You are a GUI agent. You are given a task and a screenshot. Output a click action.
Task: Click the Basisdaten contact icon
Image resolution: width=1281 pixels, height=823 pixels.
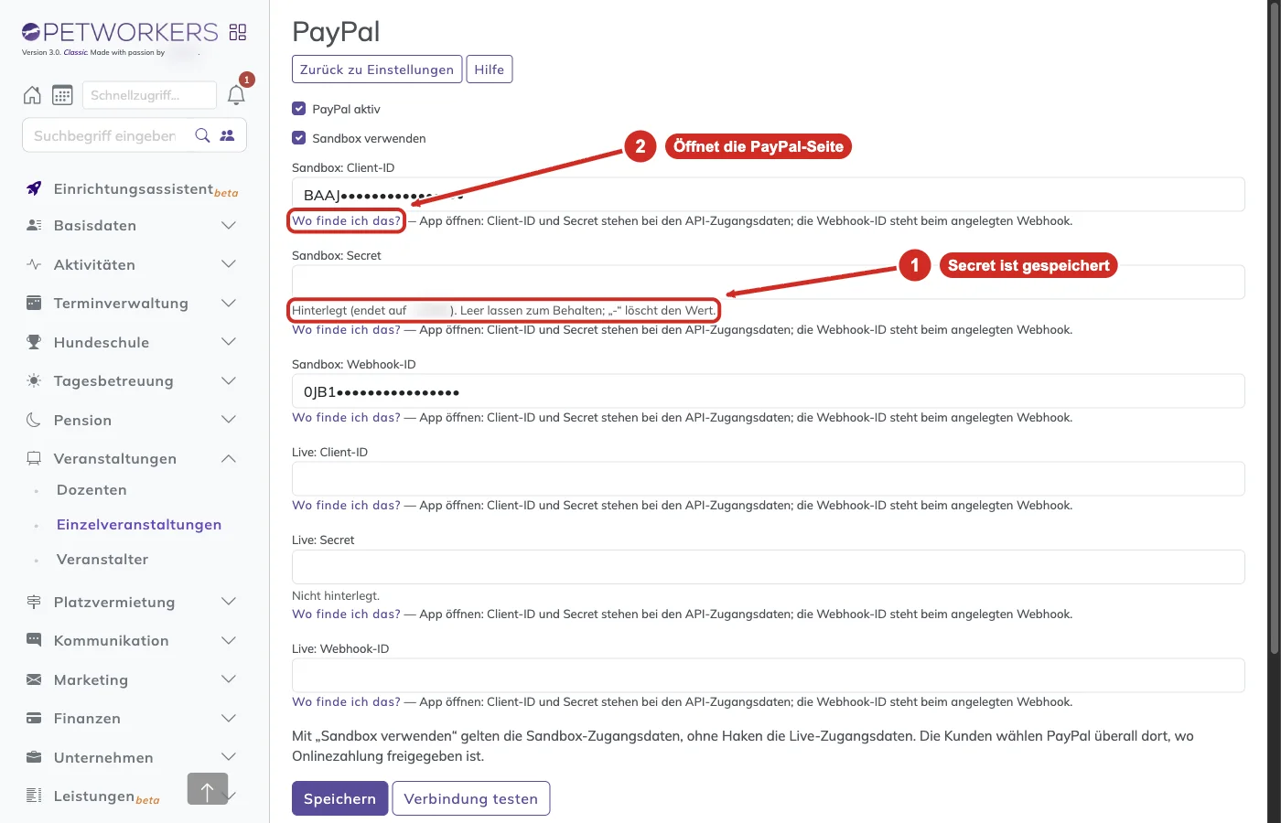[34, 225]
